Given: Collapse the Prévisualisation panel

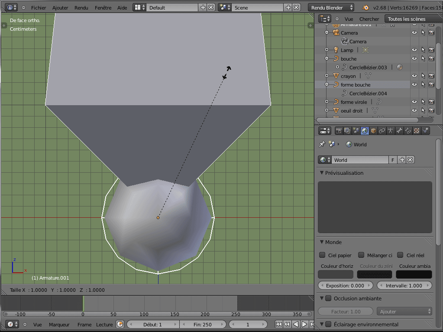Looking at the screenshot, I should (x=321, y=173).
